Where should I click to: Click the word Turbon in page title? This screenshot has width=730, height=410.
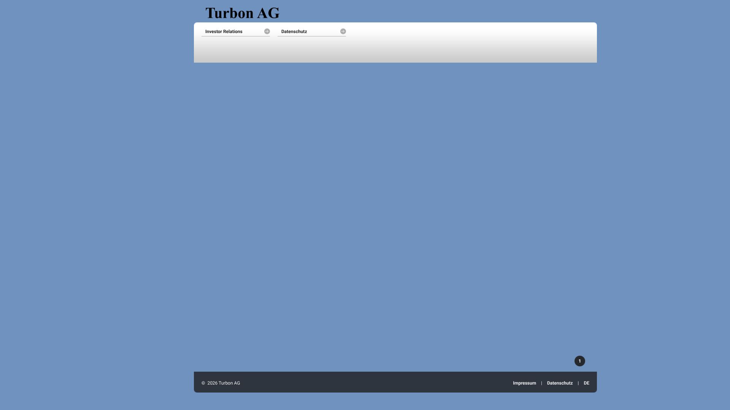pyautogui.click(x=229, y=13)
